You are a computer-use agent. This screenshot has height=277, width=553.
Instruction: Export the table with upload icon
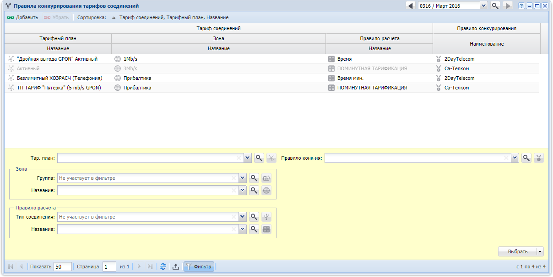pyautogui.click(x=176, y=267)
